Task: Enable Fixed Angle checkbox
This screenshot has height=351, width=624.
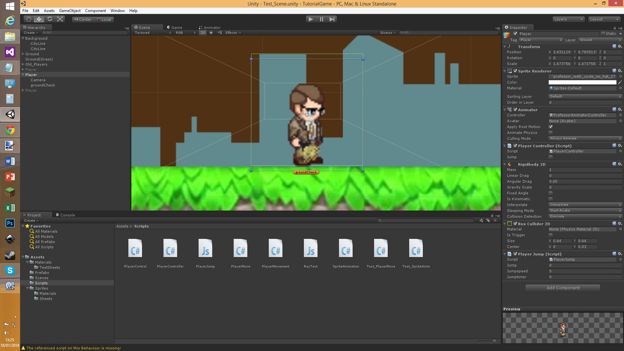Action: pos(551,193)
